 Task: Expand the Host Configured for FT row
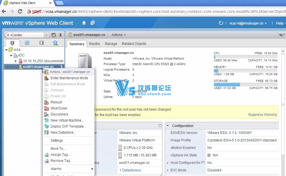168,163
